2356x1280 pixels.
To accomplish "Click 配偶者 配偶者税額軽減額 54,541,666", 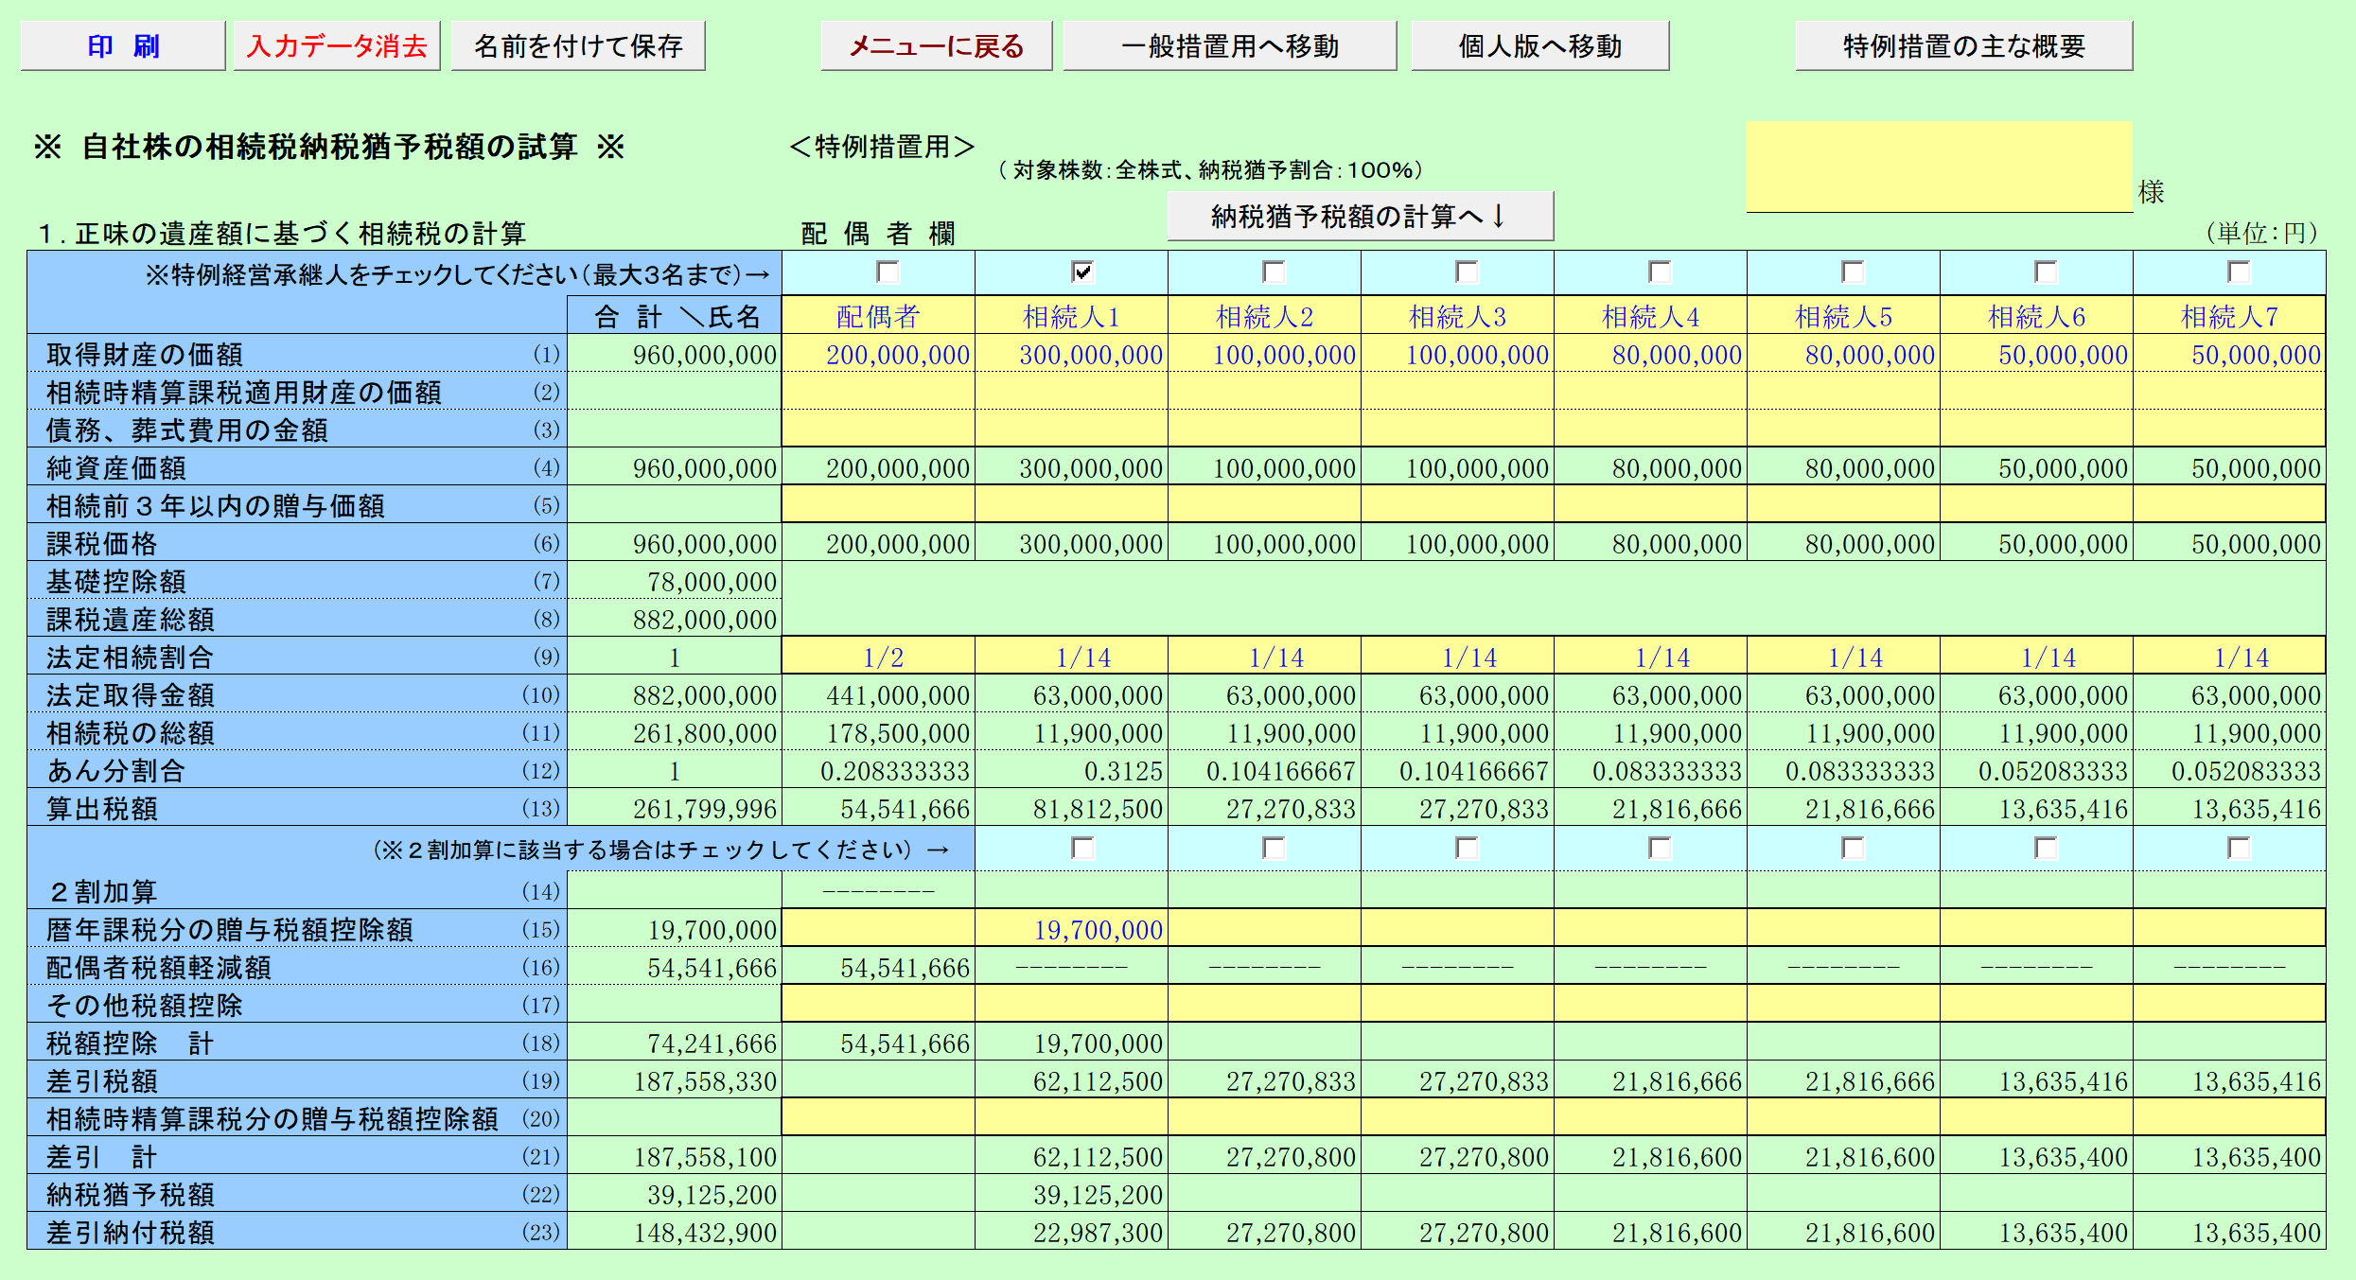I will pos(878,967).
